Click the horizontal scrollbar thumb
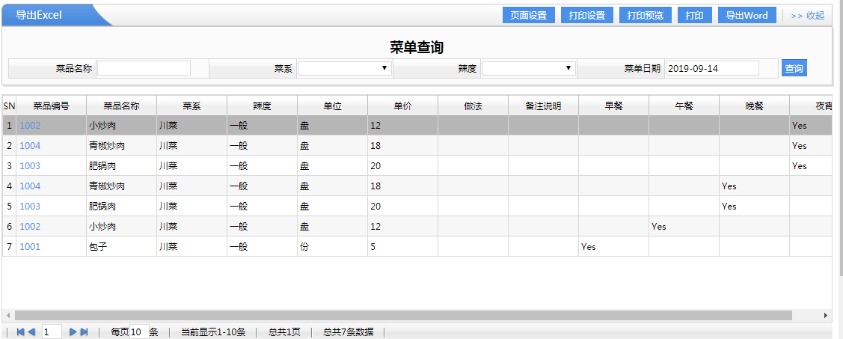This screenshot has height=339, width=843. coord(402,316)
